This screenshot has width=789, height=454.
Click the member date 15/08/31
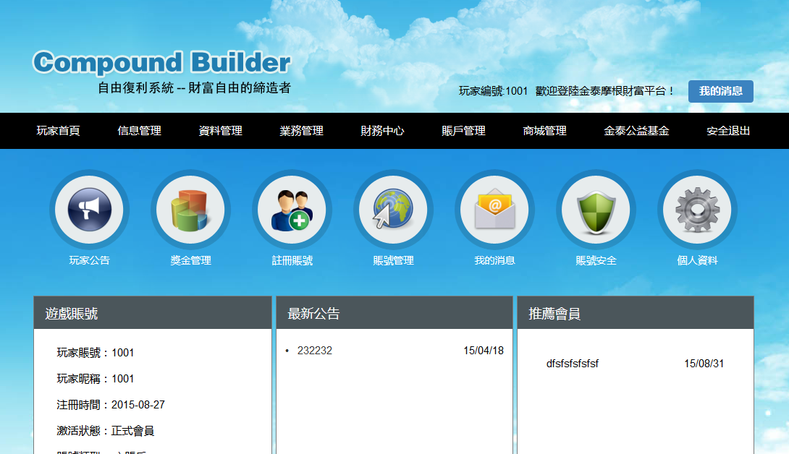pos(704,364)
